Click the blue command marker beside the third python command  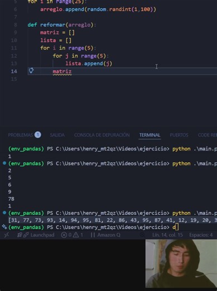[4, 213]
